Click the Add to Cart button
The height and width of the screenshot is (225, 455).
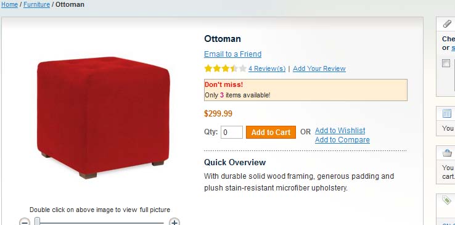coord(271,132)
